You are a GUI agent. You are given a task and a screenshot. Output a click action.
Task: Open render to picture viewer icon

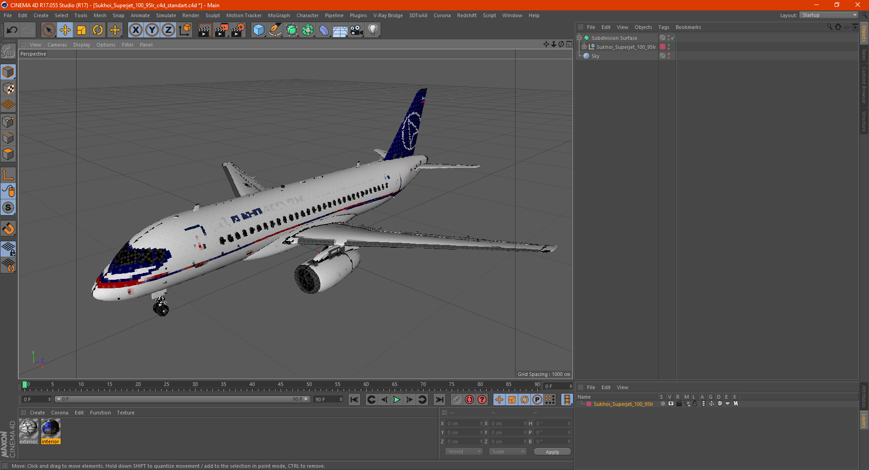click(221, 30)
